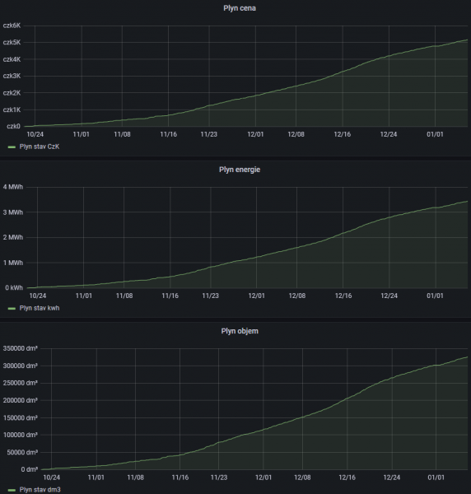471x494 pixels.
Task: Open the Plyn energie panel title menu
Action: pyautogui.click(x=240, y=170)
